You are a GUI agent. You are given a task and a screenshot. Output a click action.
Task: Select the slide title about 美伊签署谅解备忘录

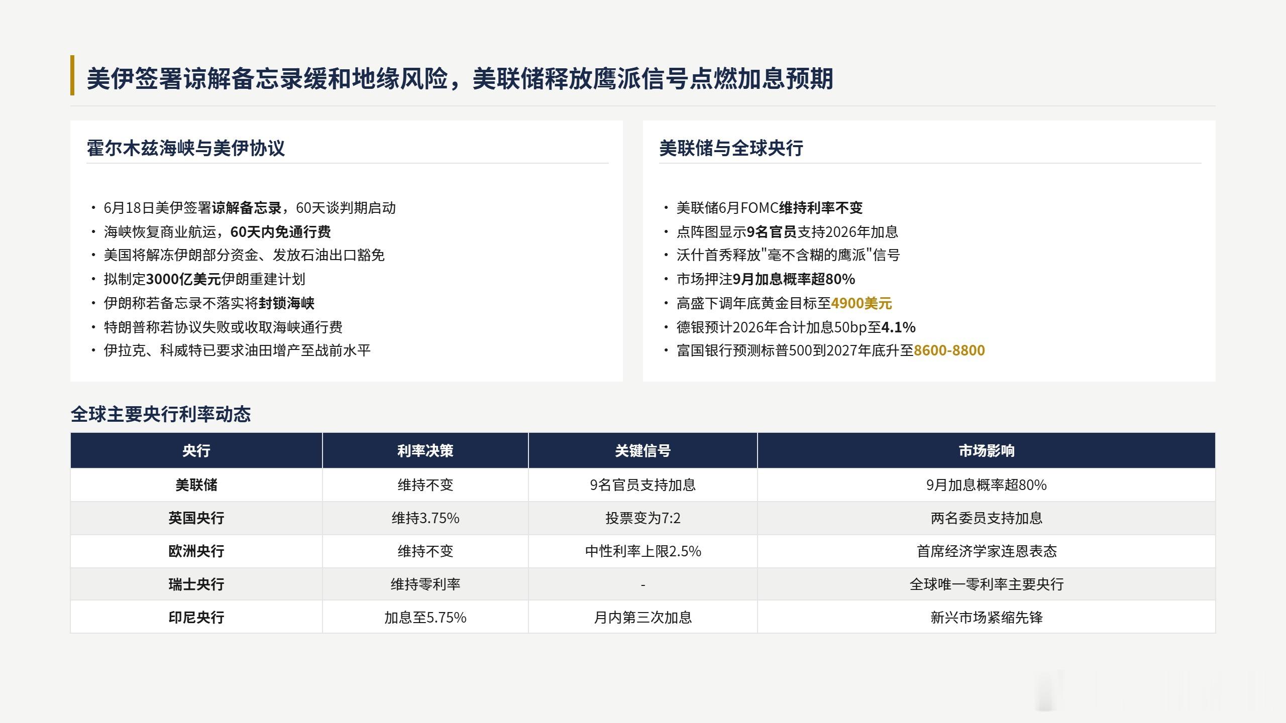(x=460, y=79)
